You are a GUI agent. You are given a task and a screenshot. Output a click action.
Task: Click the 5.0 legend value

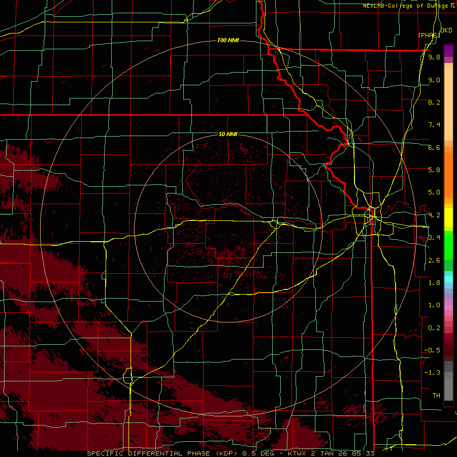click(434, 192)
